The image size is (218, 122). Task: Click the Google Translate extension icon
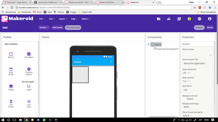210,8
